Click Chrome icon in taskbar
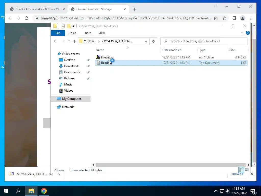 point(44,191)
